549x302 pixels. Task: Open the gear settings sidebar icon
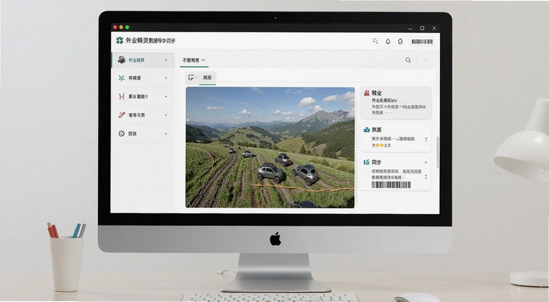pyautogui.click(x=121, y=133)
